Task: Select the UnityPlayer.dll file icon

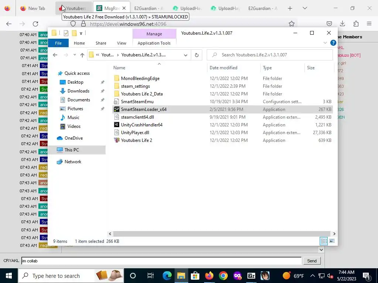Action: click(117, 132)
